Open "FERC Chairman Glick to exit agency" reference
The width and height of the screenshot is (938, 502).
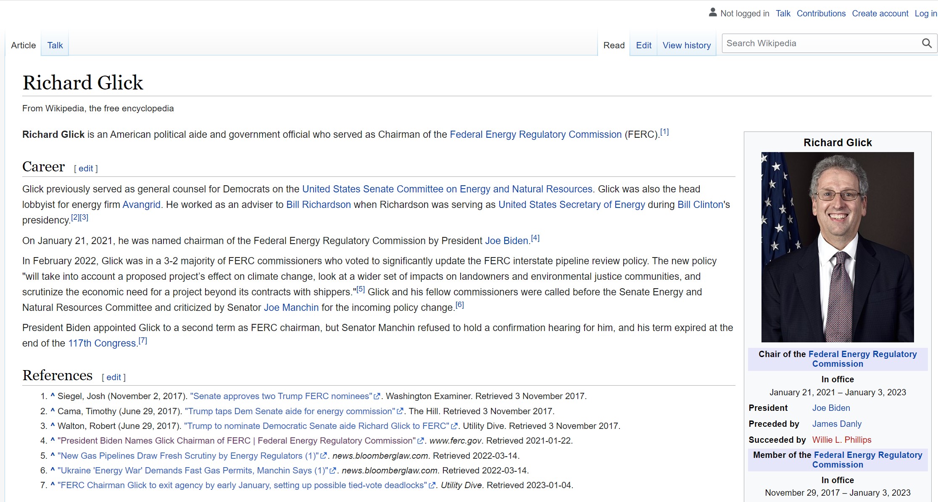[242, 485]
